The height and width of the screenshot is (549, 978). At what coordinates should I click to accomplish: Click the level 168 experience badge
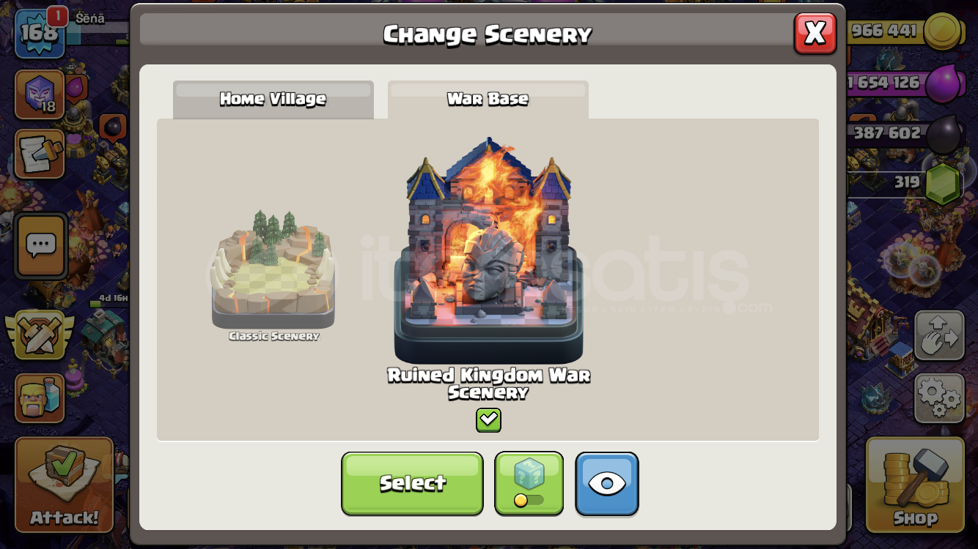coord(38,33)
